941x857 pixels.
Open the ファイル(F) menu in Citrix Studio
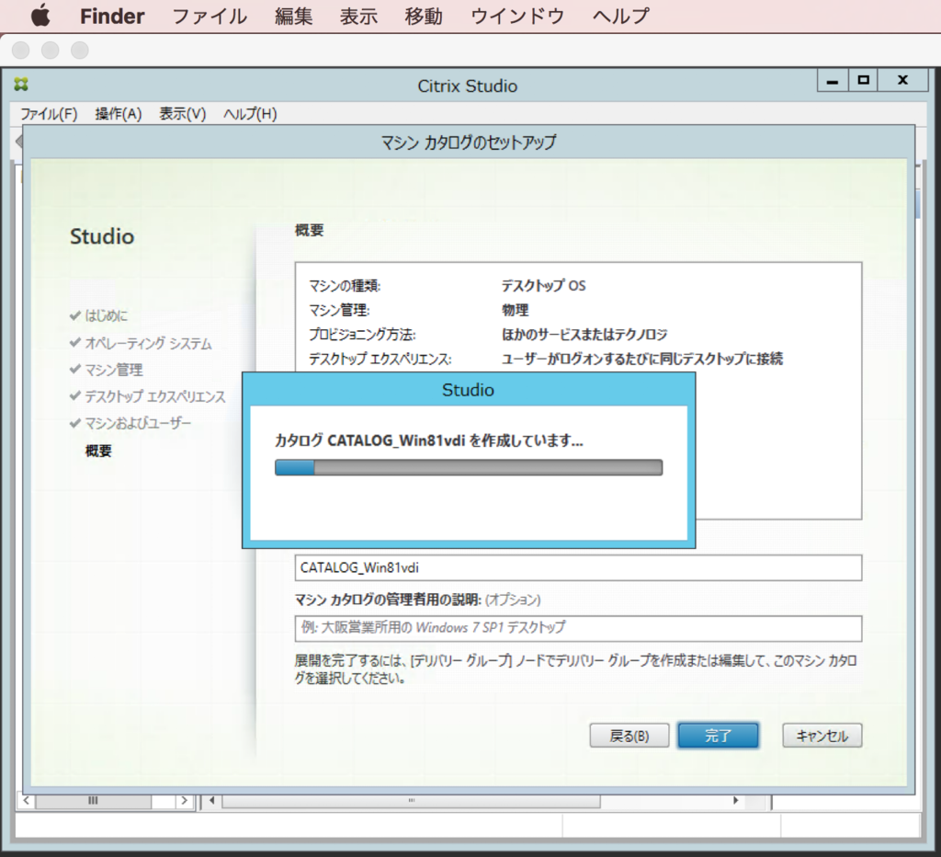pos(49,114)
